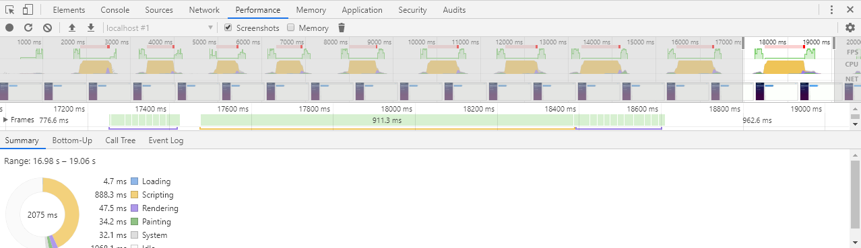This screenshot has width=861, height=248.
Task: Click the reload and record icon
Action: (x=28, y=28)
